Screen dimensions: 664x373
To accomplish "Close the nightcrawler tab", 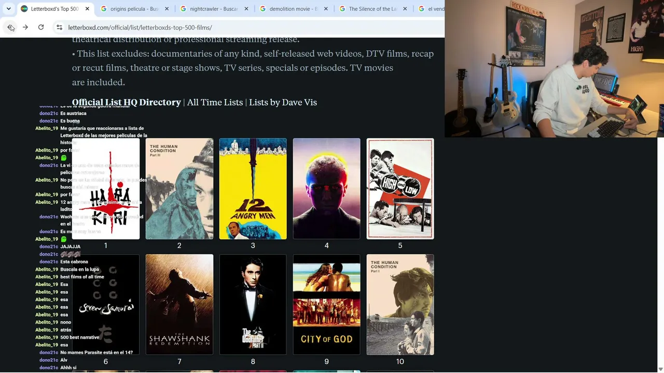I will 246,9.
